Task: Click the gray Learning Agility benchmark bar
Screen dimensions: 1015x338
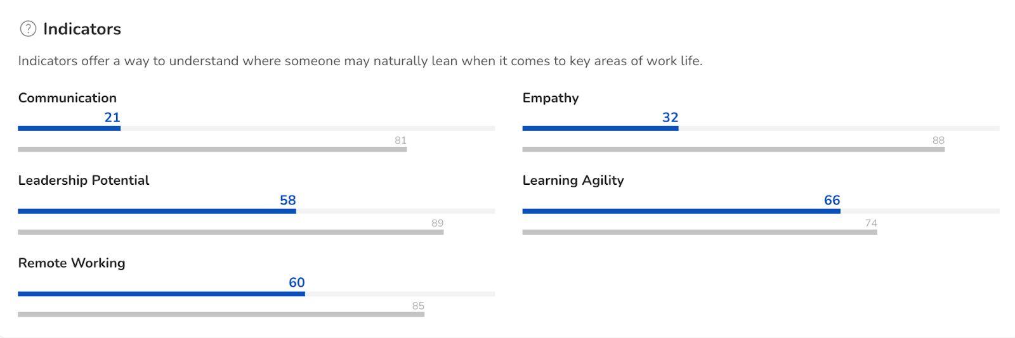Action: pos(700,232)
